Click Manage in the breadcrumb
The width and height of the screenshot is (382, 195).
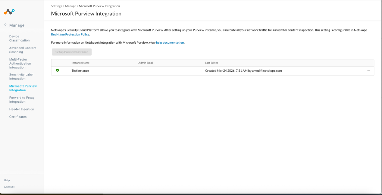coord(71,6)
